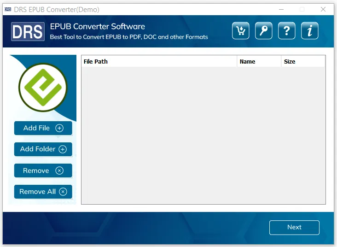Open help via question mark icon
The image size is (337, 247).
[286, 31]
